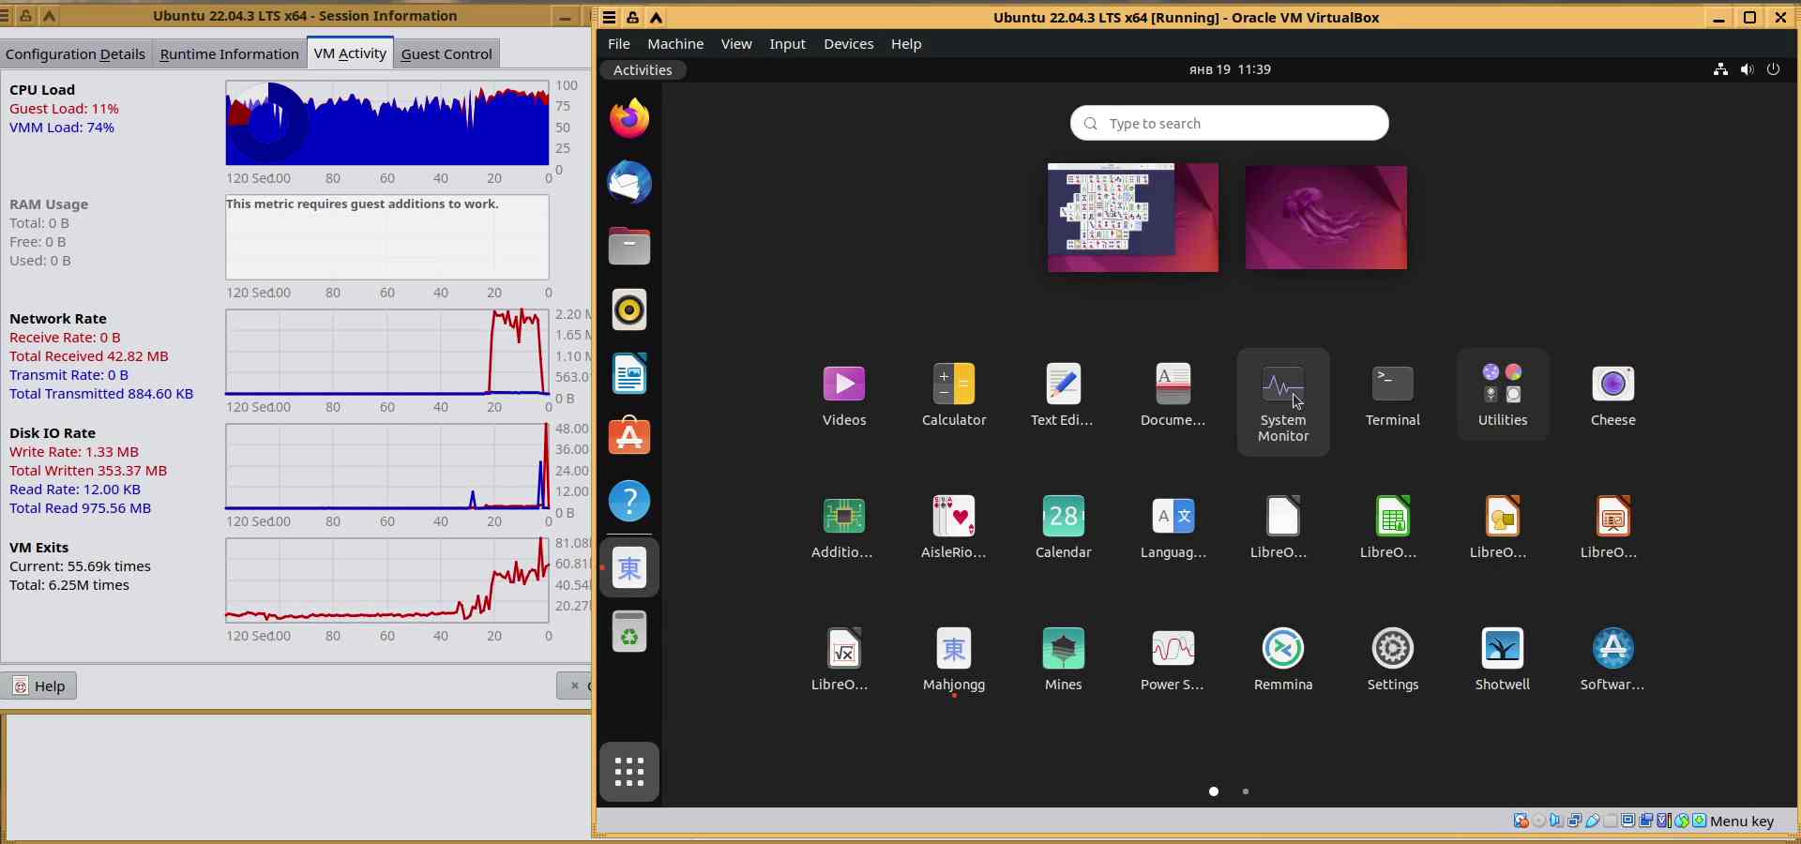This screenshot has height=844, width=1801.
Task: Launch System Monitor
Action: pyautogui.click(x=1283, y=402)
